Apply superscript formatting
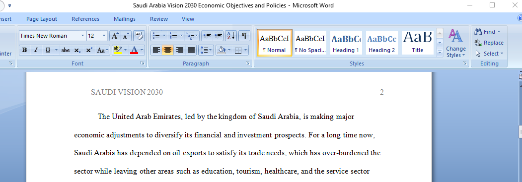522x182 pixels. pos(89,50)
